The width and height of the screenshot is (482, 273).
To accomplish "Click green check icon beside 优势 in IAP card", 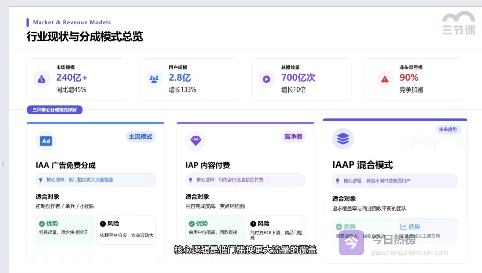I will [192, 224].
